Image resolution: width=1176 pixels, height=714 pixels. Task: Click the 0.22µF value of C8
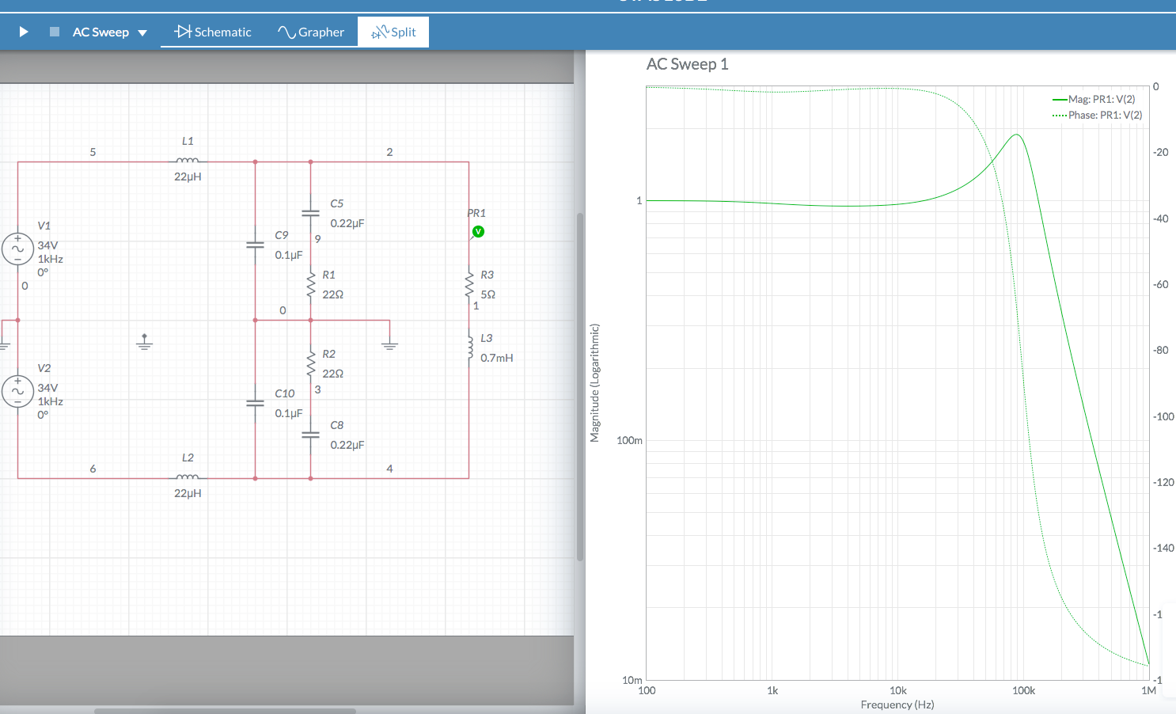[x=347, y=445]
